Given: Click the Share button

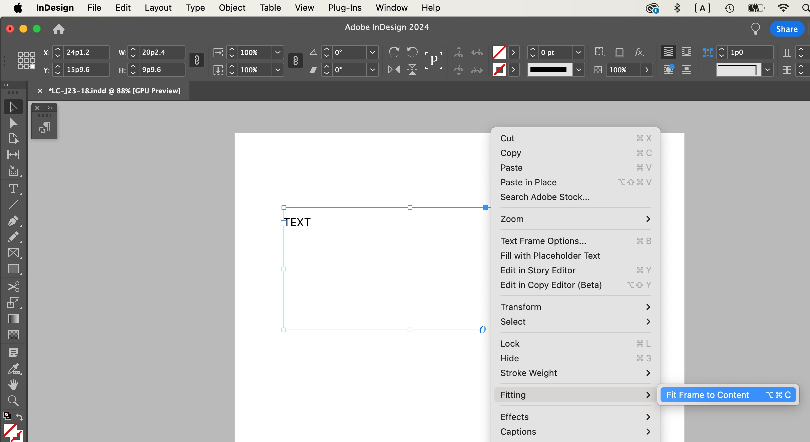Looking at the screenshot, I should (x=787, y=29).
